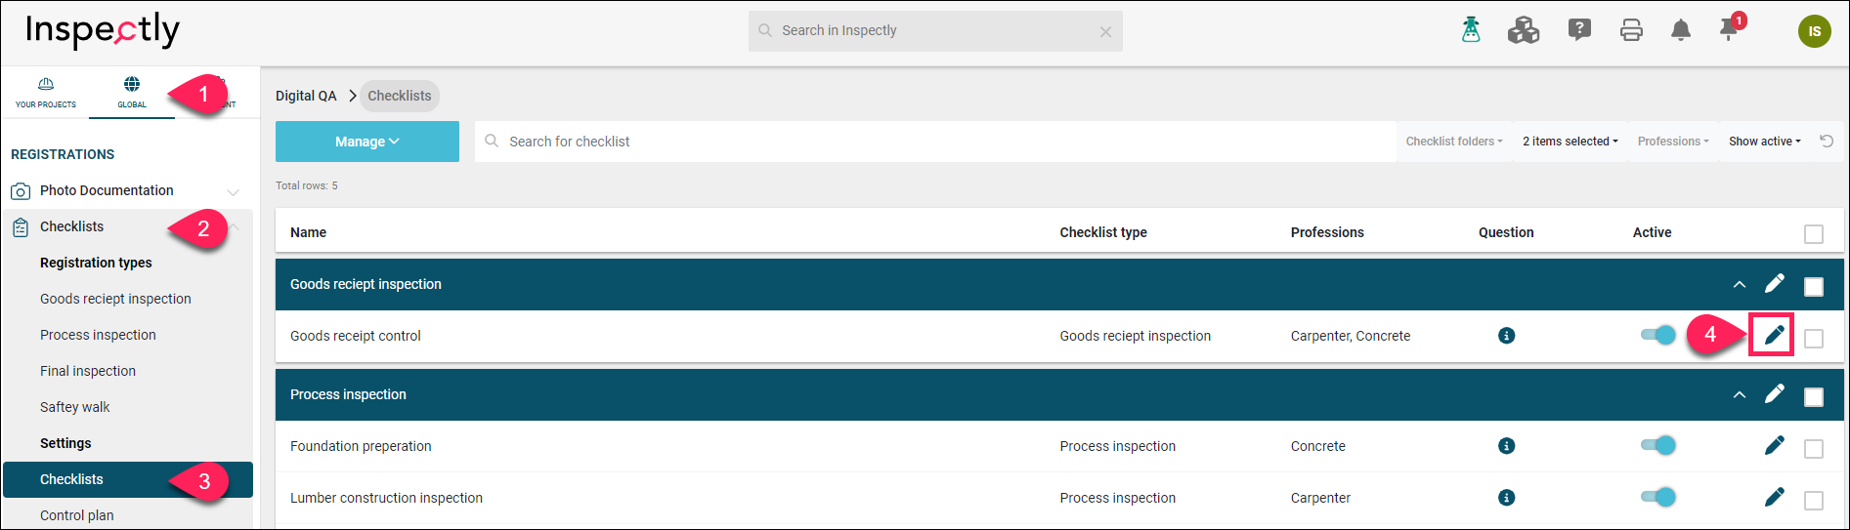This screenshot has height=530, width=1850.
Task: Open the lab flask icon in header
Action: (x=1471, y=30)
